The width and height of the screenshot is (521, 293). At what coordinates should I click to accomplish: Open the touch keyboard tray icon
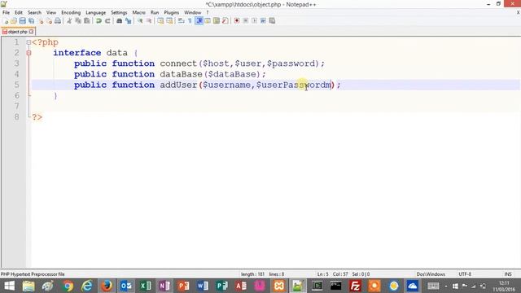pyautogui.click(x=433, y=286)
